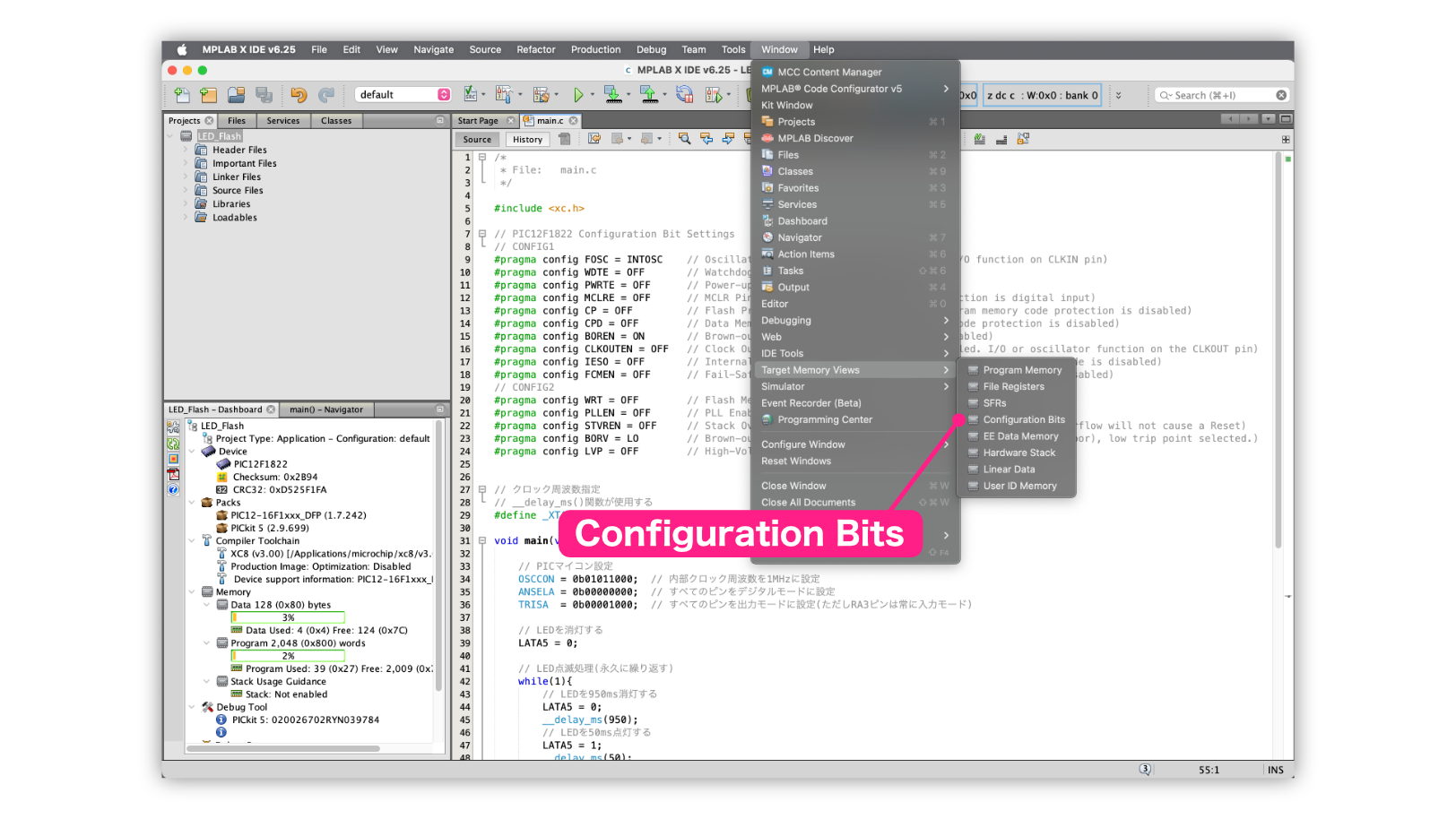Click the Debug Project toolbar icon
The width and height of the screenshot is (1456, 819).
[714, 94]
